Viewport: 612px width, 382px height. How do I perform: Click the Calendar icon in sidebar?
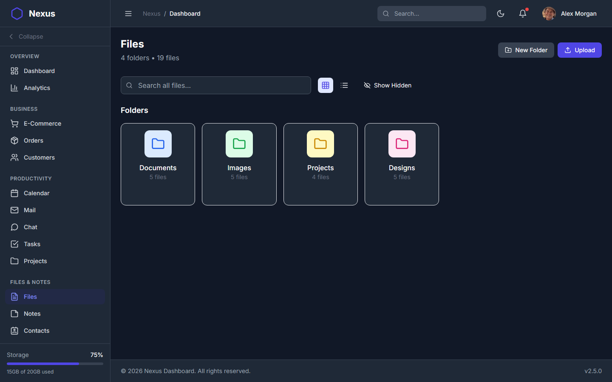tap(14, 193)
